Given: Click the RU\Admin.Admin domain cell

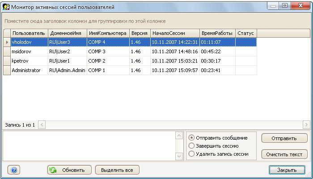Looking at the screenshot, I should tap(68, 70).
